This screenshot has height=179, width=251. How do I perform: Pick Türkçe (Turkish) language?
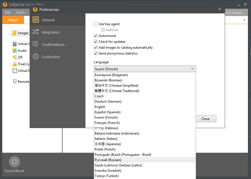145,176
